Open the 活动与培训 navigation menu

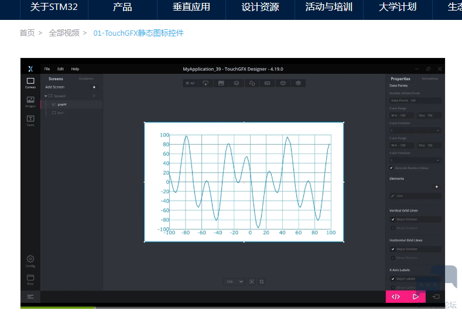point(329,7)
